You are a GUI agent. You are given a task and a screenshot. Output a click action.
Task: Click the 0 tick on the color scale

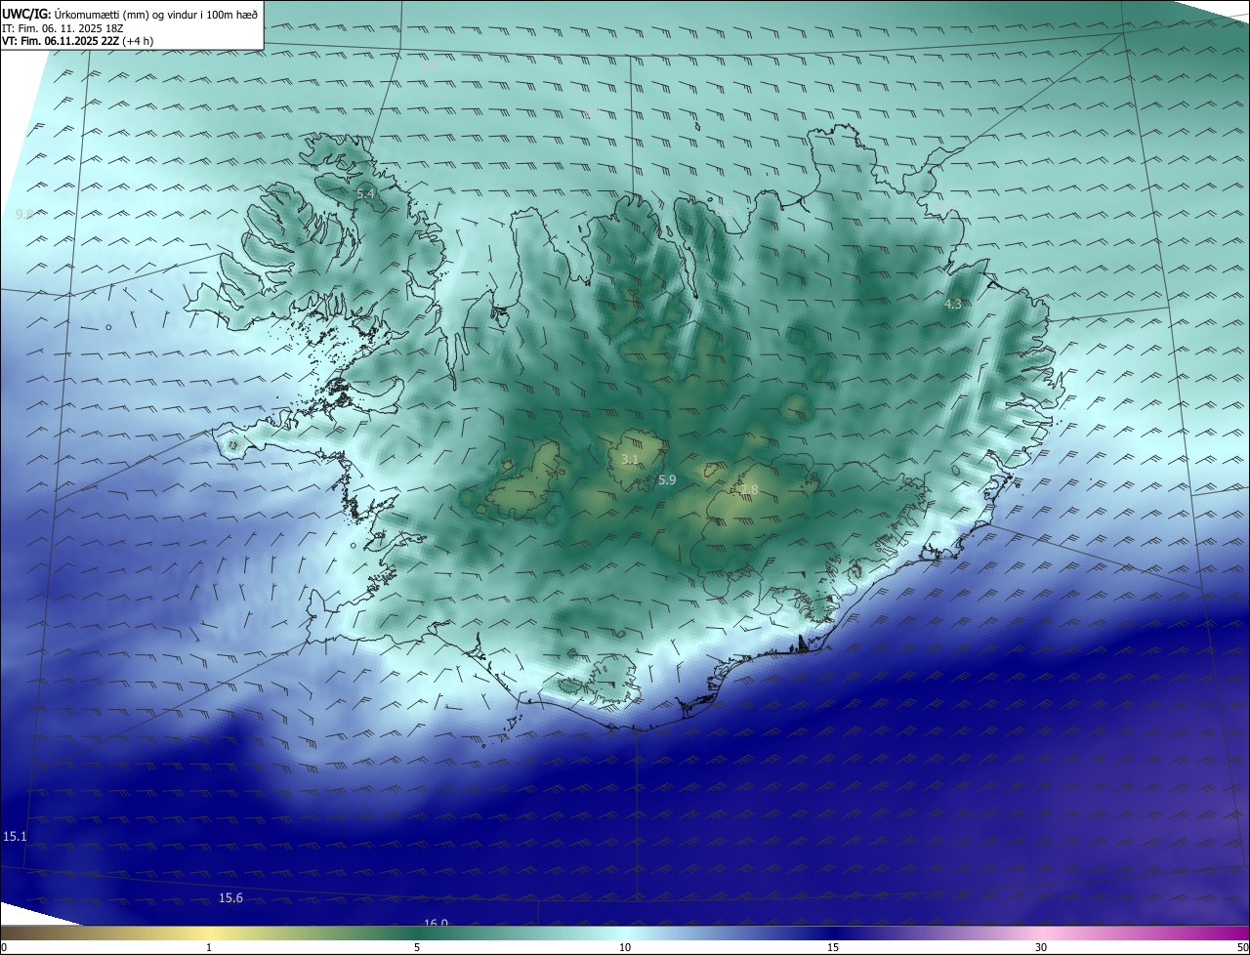click(x=4, y=947)
